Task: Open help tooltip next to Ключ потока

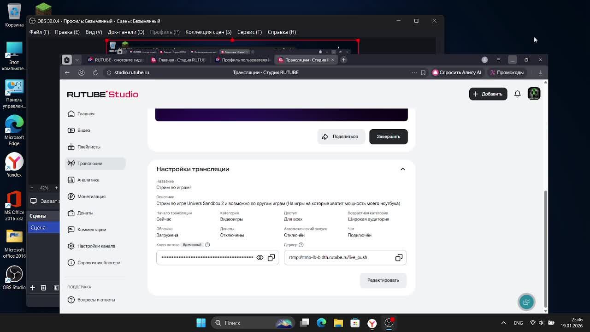Action: (207, 245)
